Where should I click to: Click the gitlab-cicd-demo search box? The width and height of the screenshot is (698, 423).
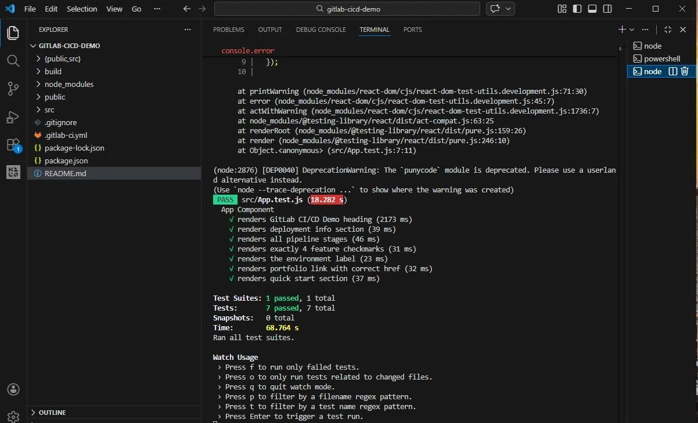pos(347,9)
